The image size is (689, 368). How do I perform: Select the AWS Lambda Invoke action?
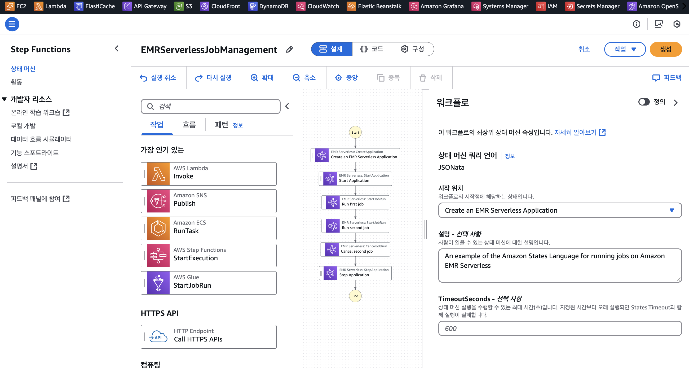tap(209, 174)
